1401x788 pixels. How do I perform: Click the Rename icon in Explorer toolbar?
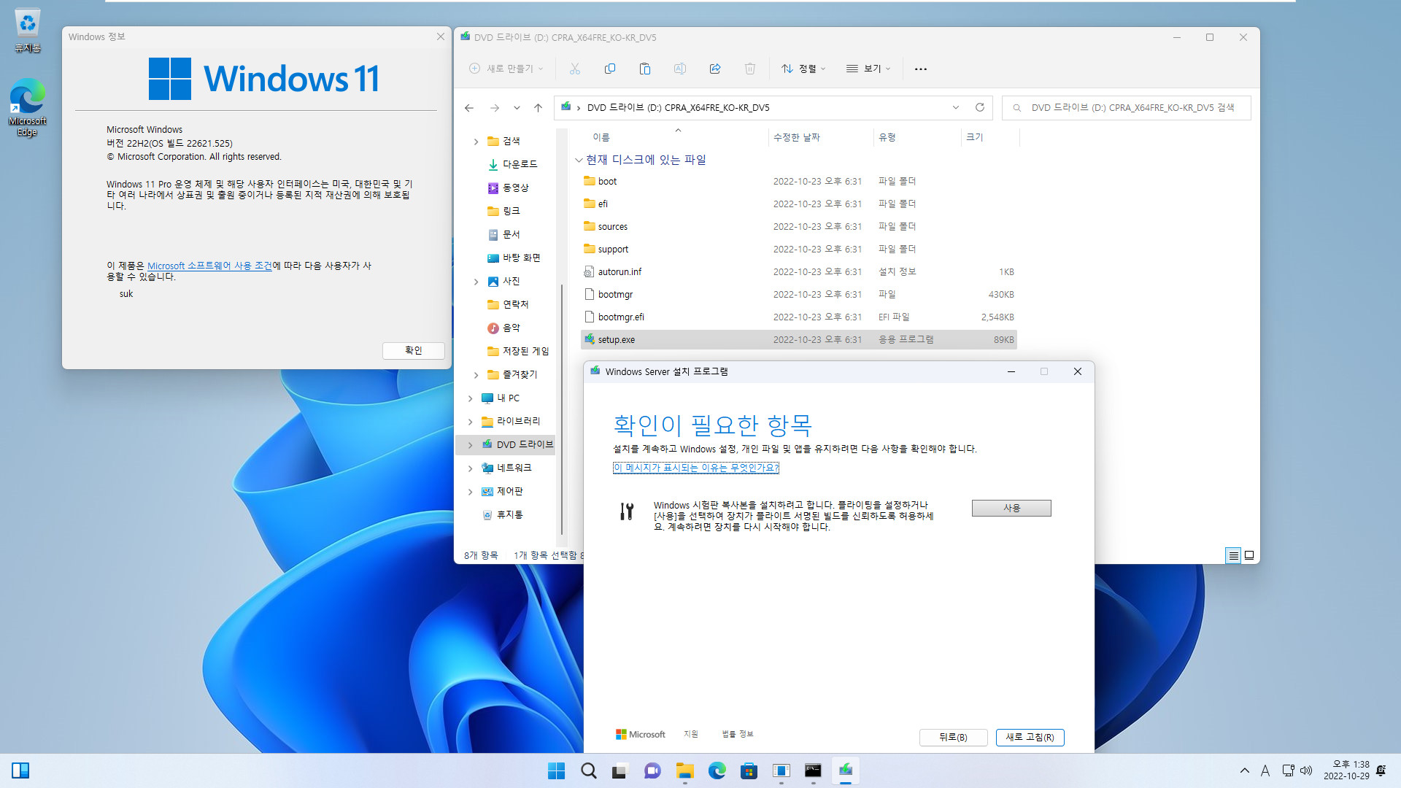pyautogui.click(x=680, y=69)
